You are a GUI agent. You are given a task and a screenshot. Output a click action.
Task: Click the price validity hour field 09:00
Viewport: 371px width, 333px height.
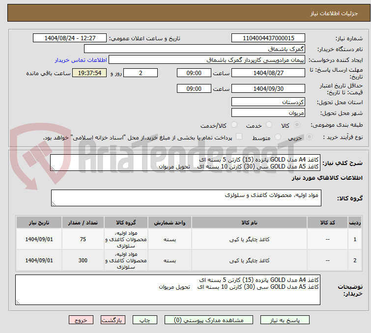[194, 88]
